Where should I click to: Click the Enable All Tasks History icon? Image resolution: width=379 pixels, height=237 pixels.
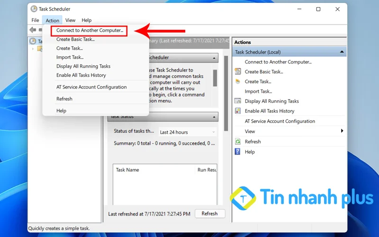[238, 111]
